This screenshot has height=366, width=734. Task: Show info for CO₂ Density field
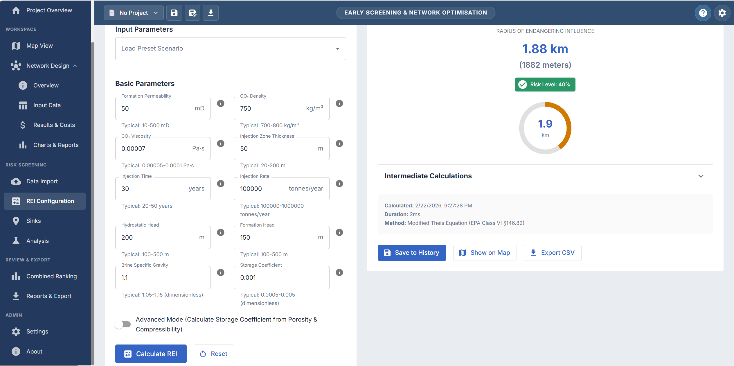[x=339, y=103]
